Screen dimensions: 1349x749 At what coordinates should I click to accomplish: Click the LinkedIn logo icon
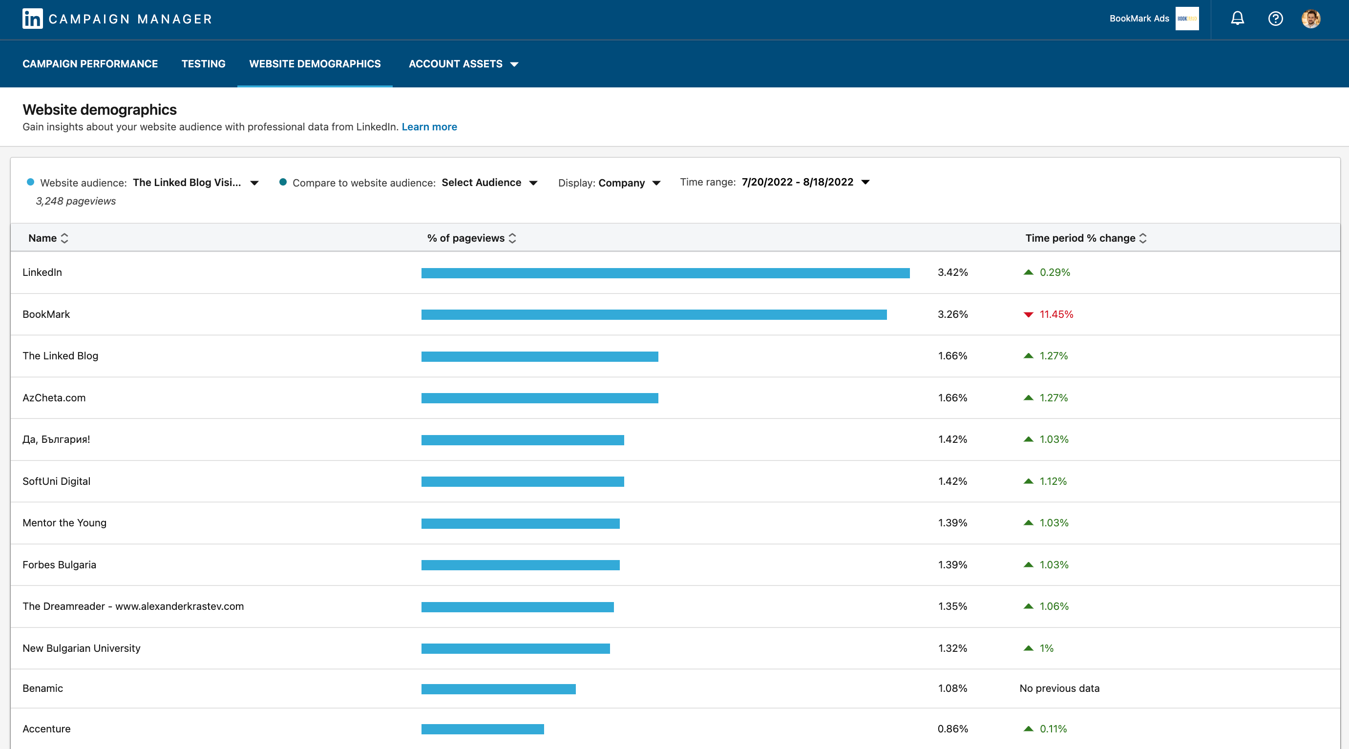[x=32, y=19]
